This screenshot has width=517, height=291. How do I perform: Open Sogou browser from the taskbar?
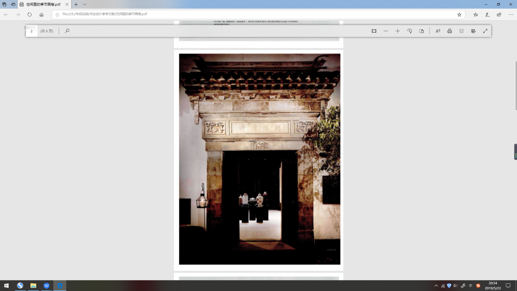coord(20,286)
